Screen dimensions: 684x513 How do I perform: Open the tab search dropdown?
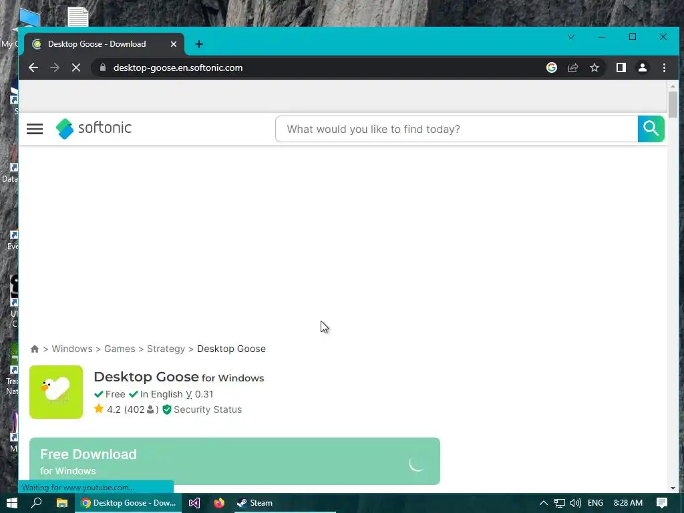coord(571,37)
